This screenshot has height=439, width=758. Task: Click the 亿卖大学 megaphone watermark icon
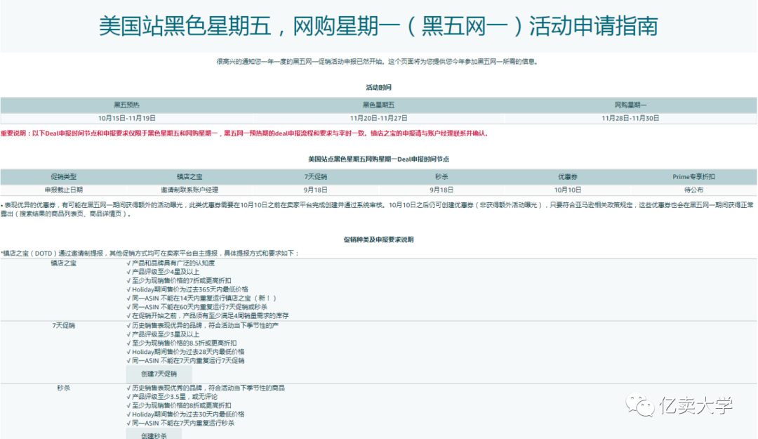[x=641, y=405]
